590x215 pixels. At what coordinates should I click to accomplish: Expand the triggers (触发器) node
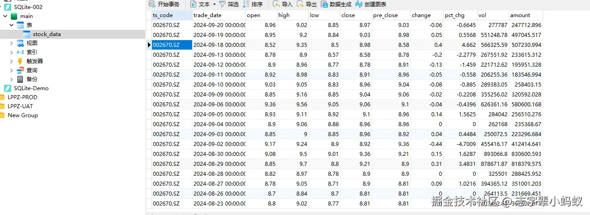point(11,61)
